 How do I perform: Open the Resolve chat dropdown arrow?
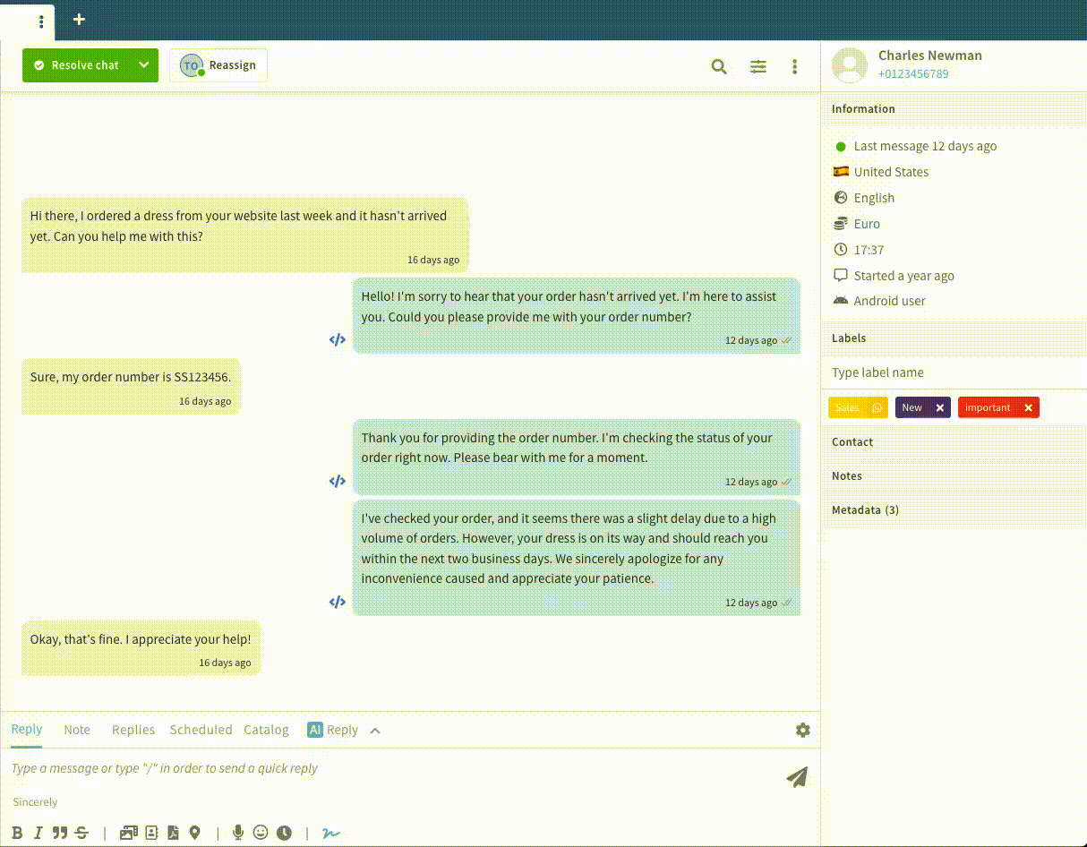(x=143, y=65)
